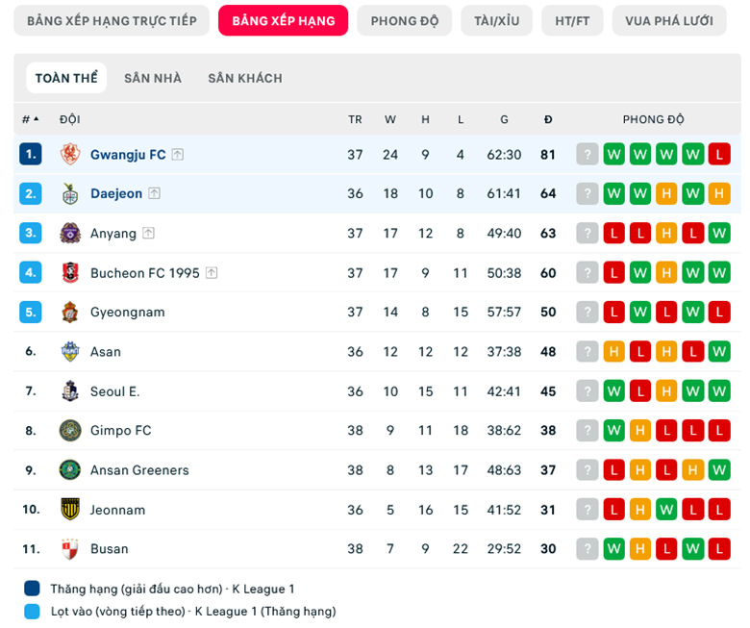750x628 pixels.
Task: Click the Gyeongnam team crest
Action: tap(70, 312)
